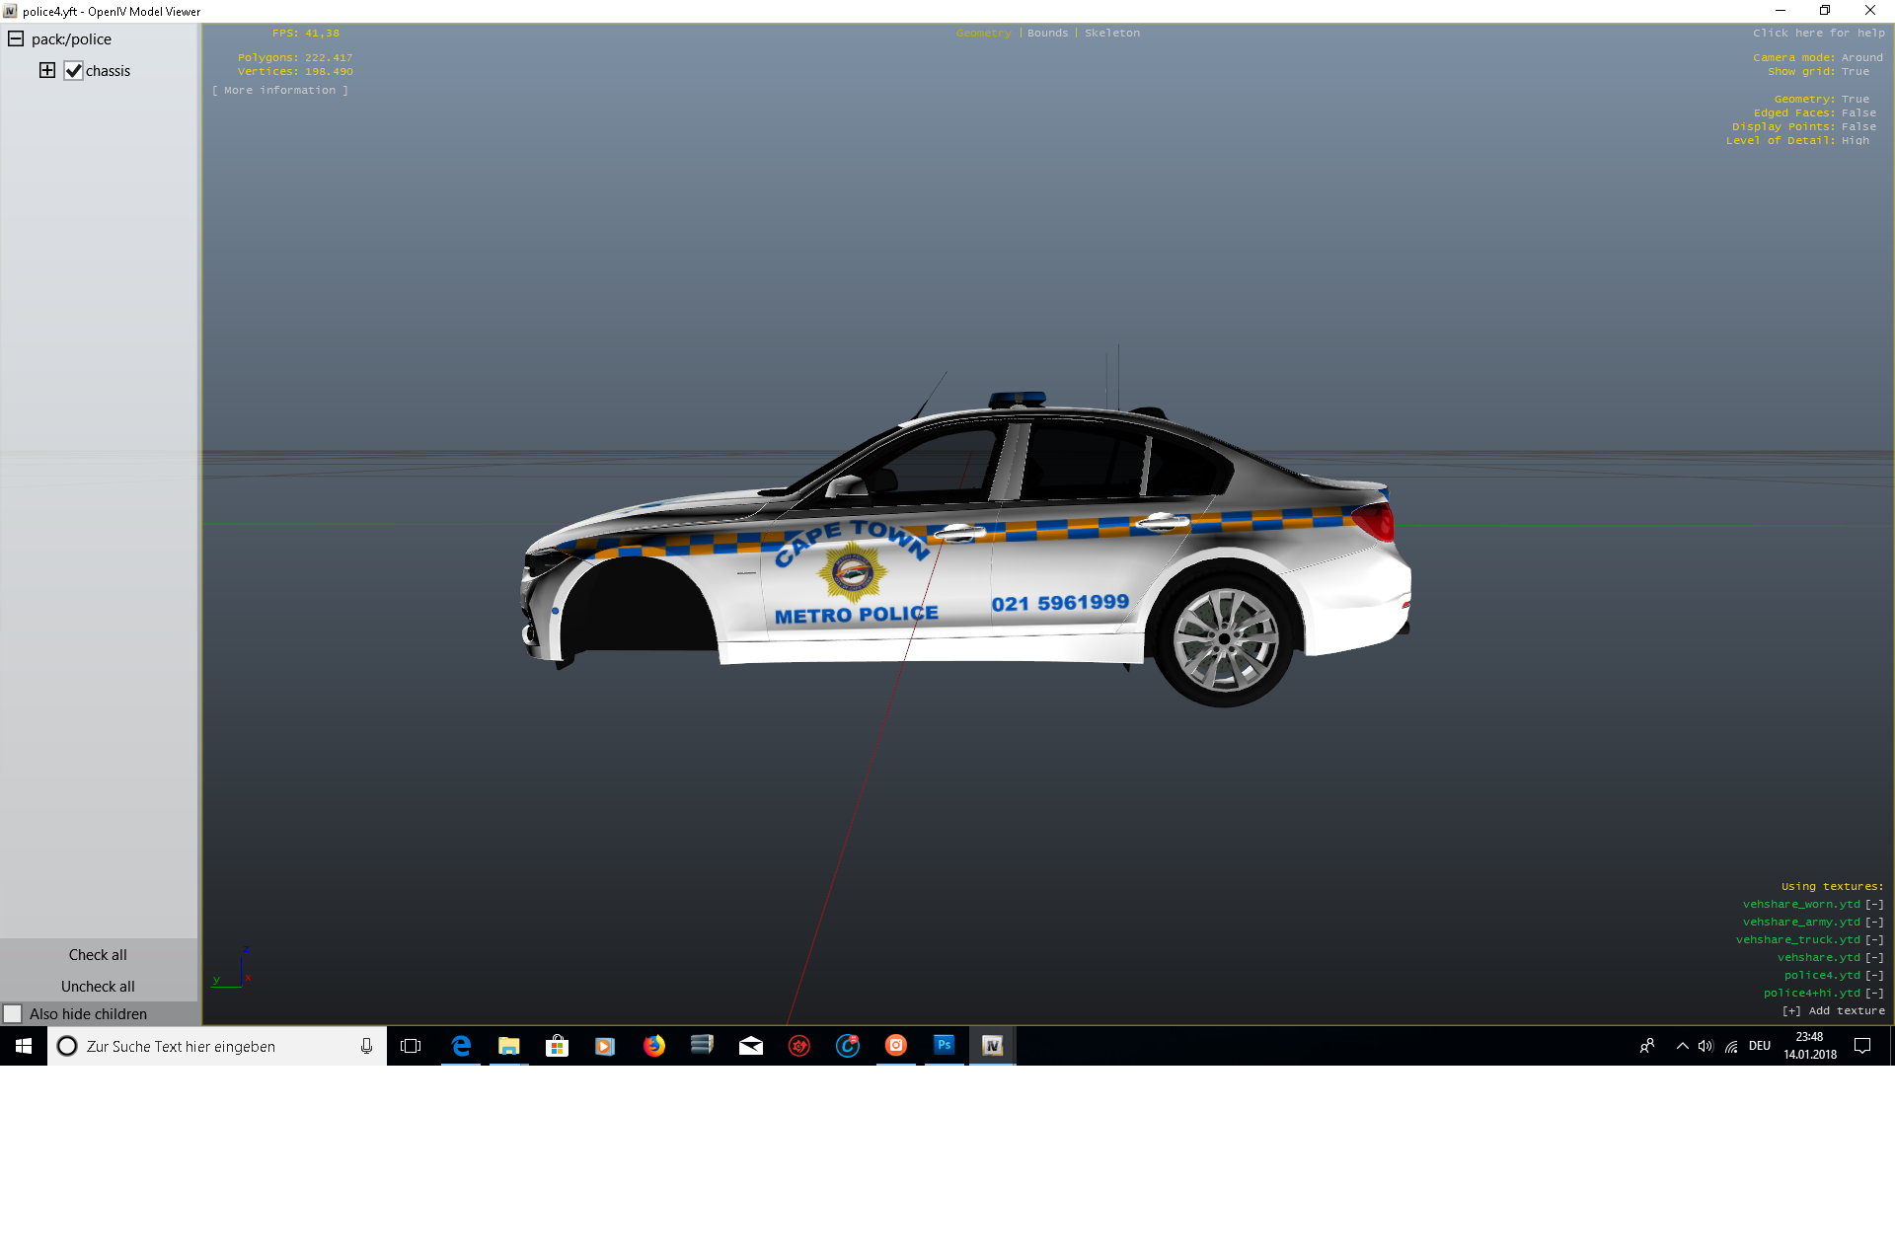Open Photoshop from the taskbar
The width and height of the screenshot is (1895, 1258).
(945, 1045)
